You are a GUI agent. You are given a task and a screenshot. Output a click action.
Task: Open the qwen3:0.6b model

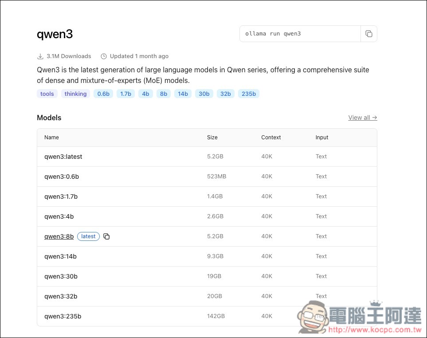[x=62, y=177]
